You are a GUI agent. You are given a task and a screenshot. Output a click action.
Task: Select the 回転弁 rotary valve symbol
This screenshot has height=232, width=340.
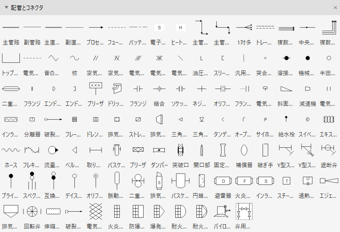(32, 211)
